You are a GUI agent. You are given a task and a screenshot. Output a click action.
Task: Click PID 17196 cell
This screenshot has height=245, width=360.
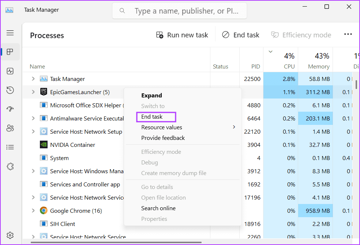coord(252,198)
